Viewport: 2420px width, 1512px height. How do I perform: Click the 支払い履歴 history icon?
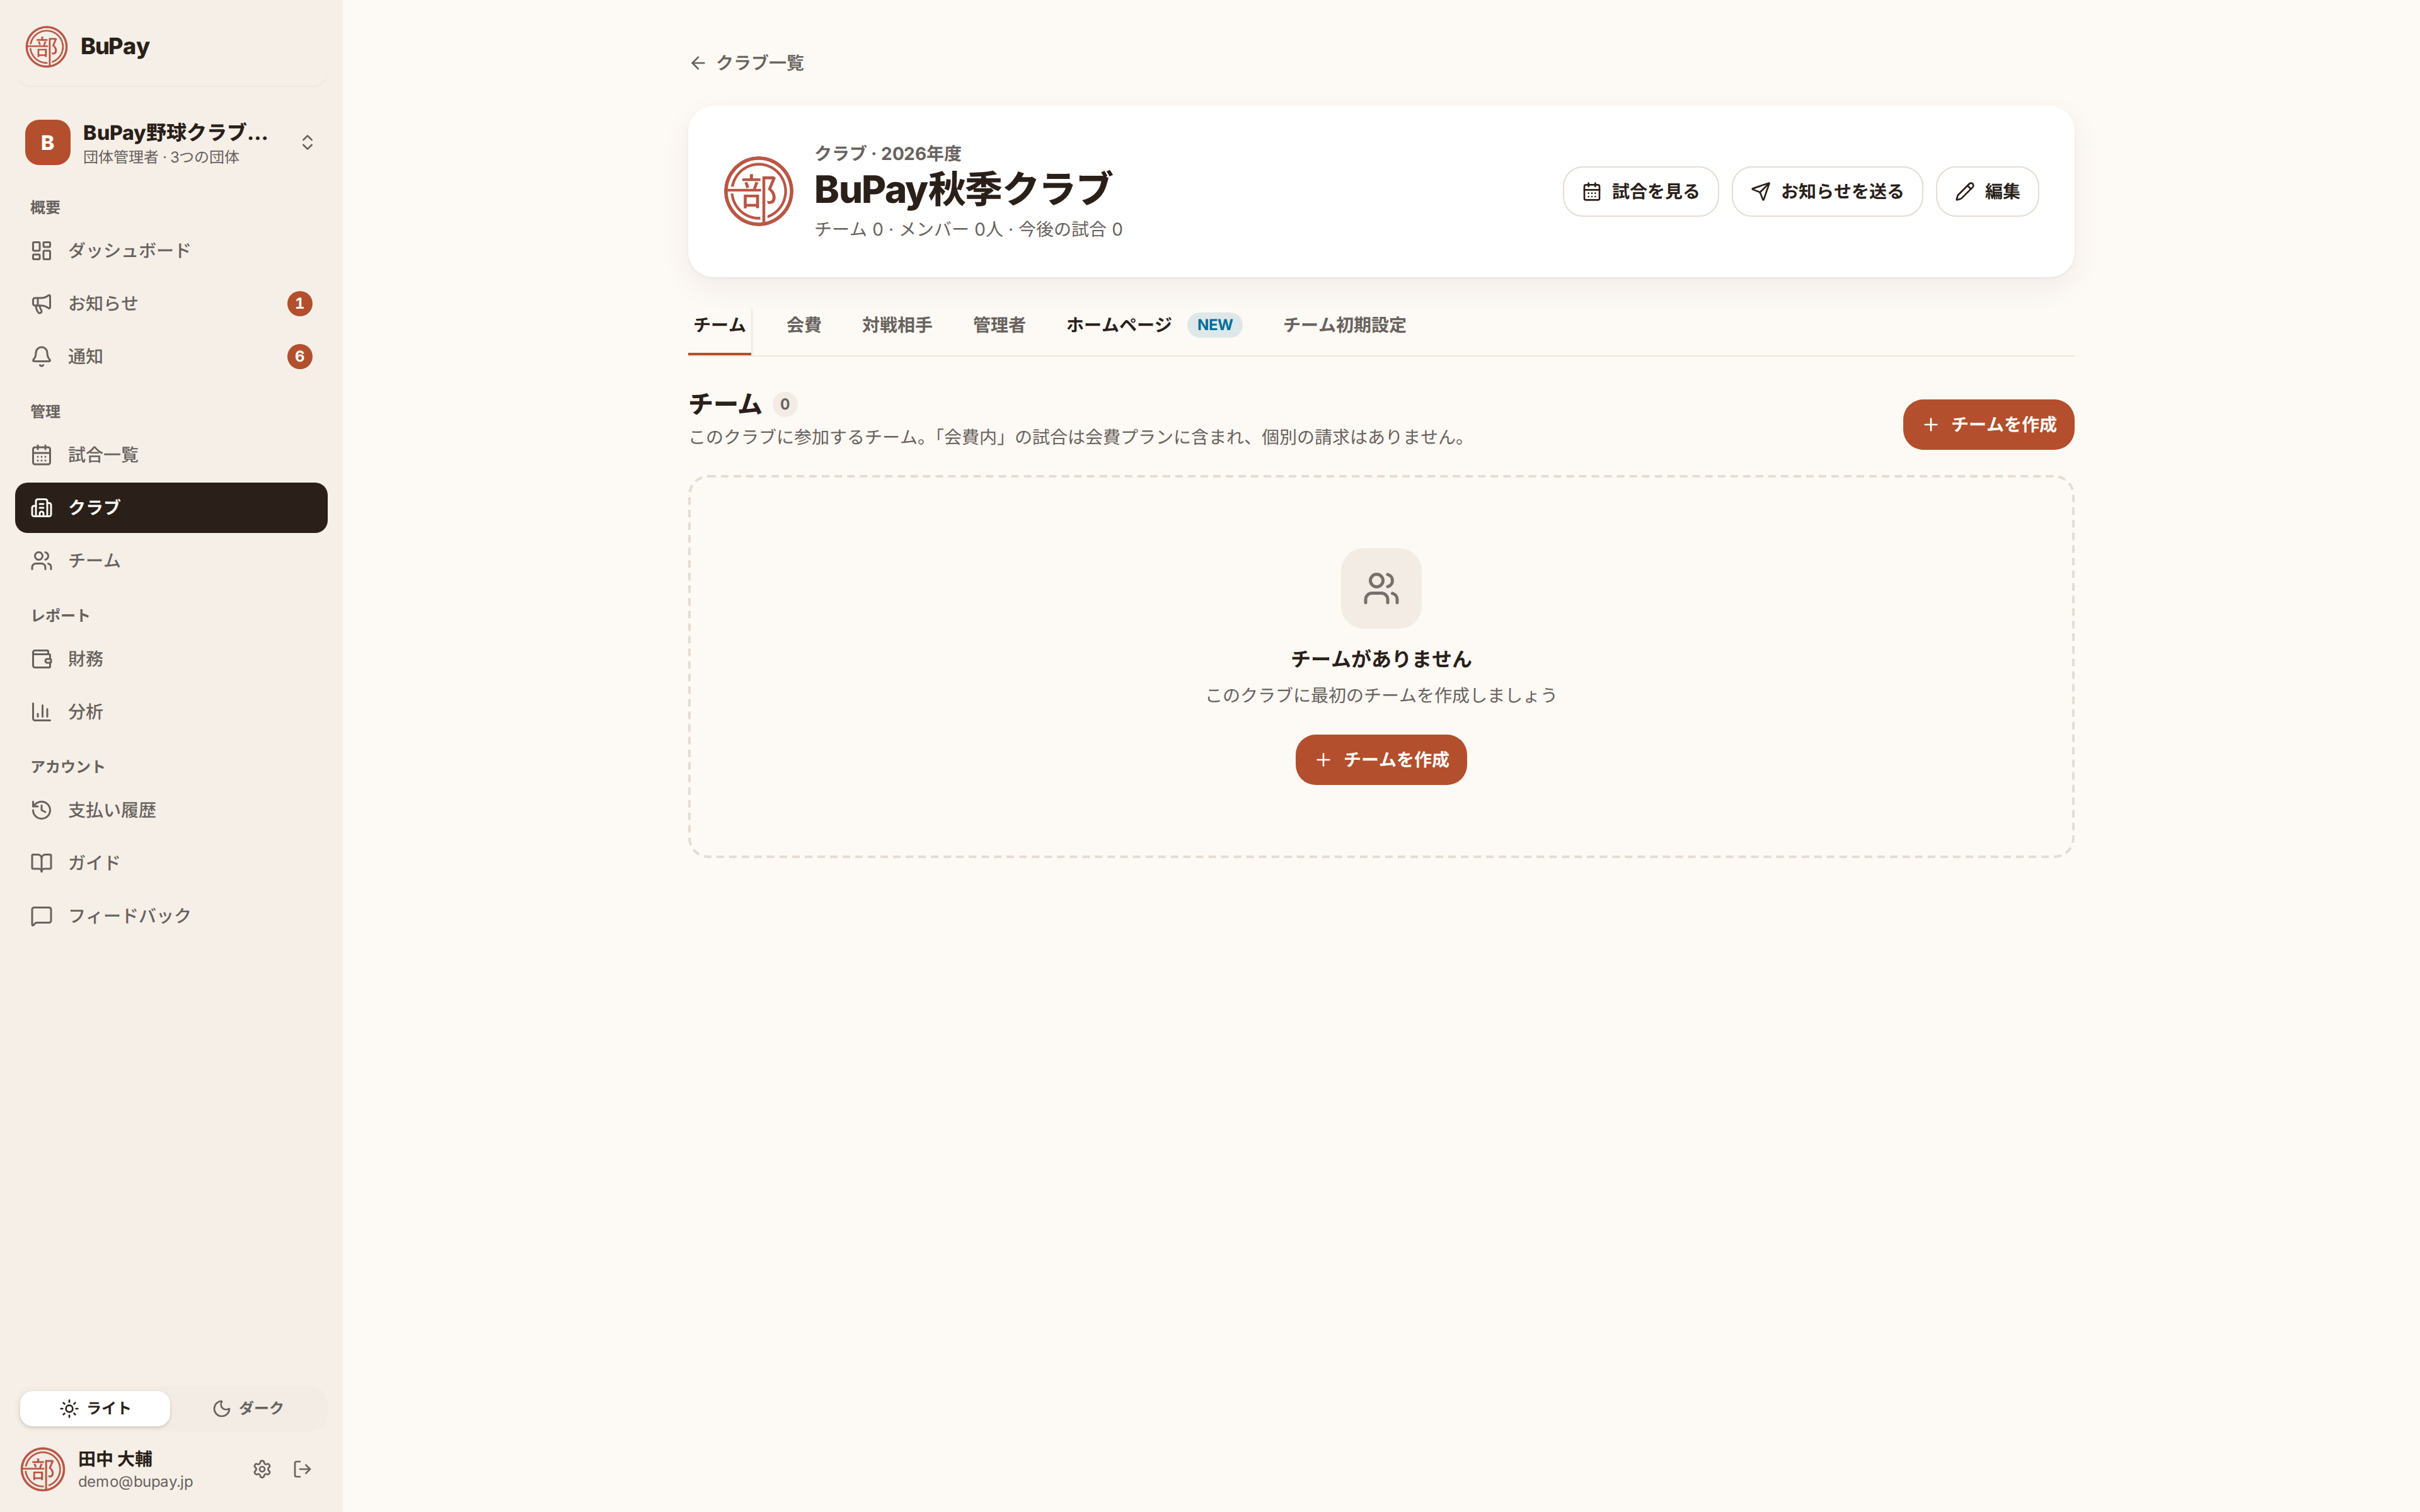point(41,810)
